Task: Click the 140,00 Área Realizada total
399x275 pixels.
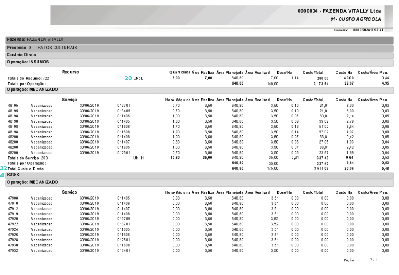Action: point(272,84)
